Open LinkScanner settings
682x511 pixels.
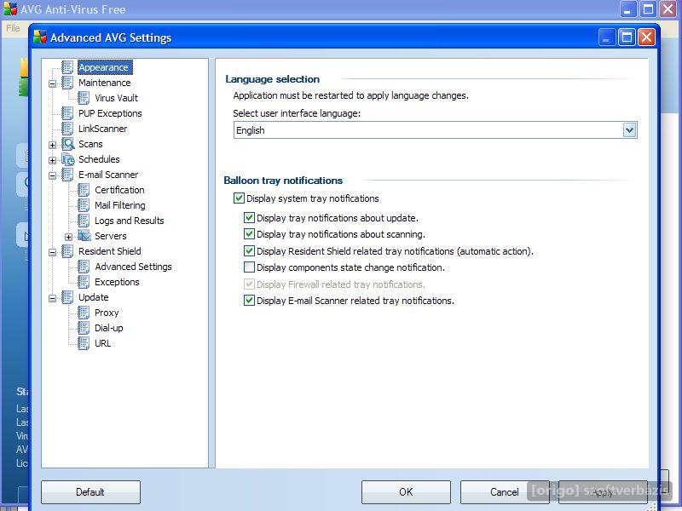point(102,129)
